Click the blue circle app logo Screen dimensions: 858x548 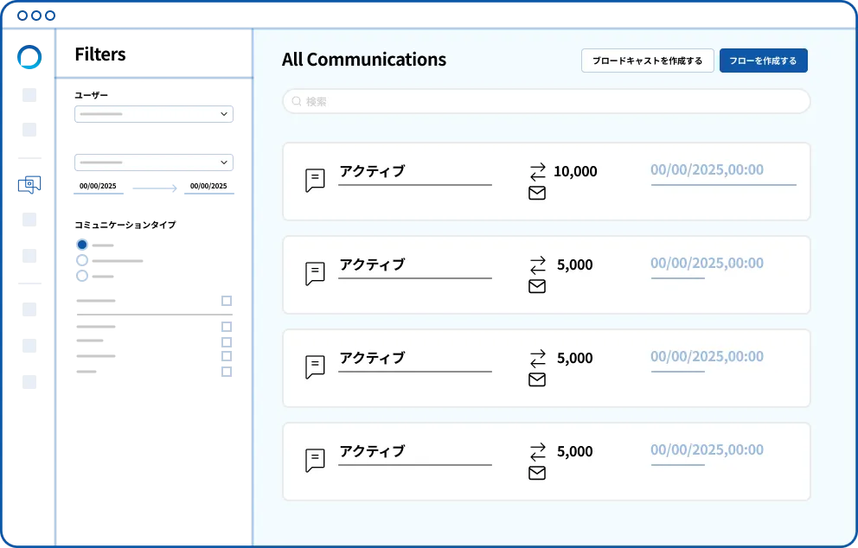[29, 57]
